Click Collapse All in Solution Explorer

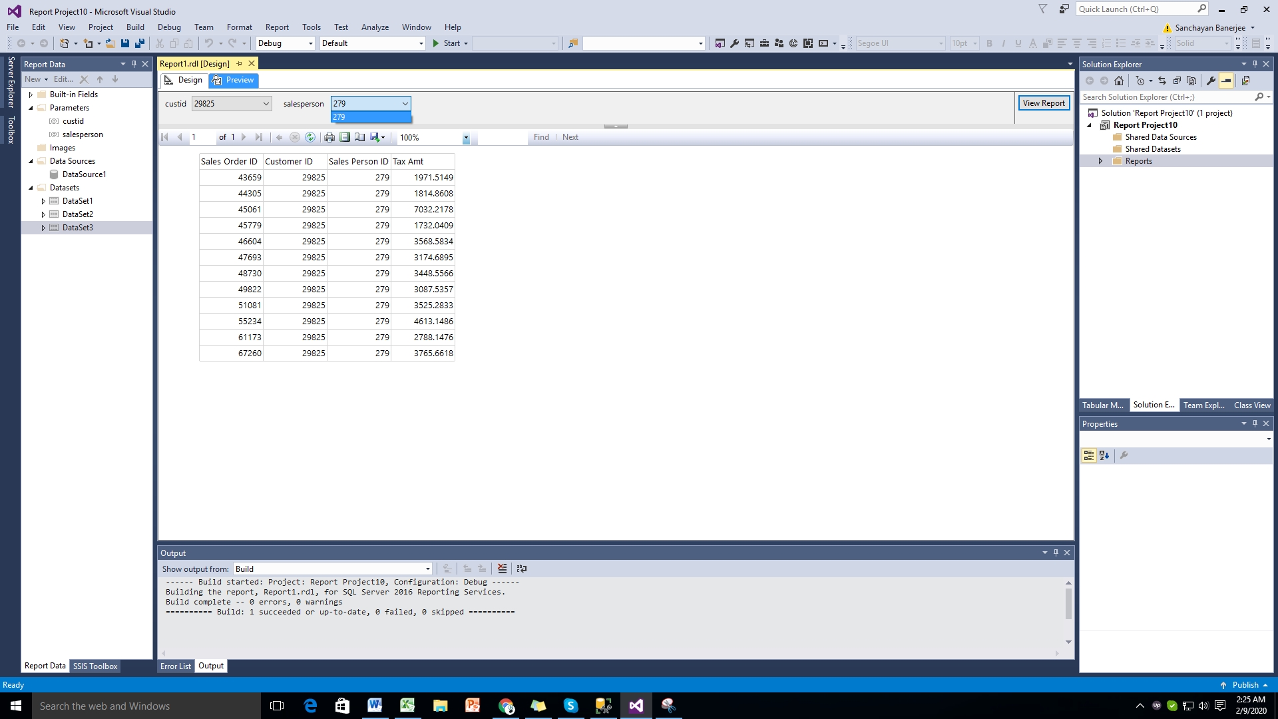tap(1177, 81)
